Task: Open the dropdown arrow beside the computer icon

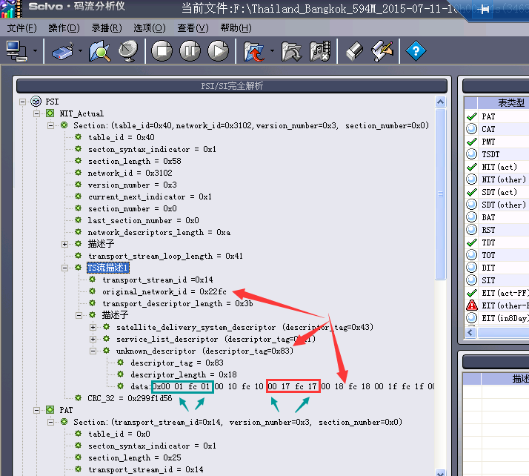Action: [x=35, y=51]
